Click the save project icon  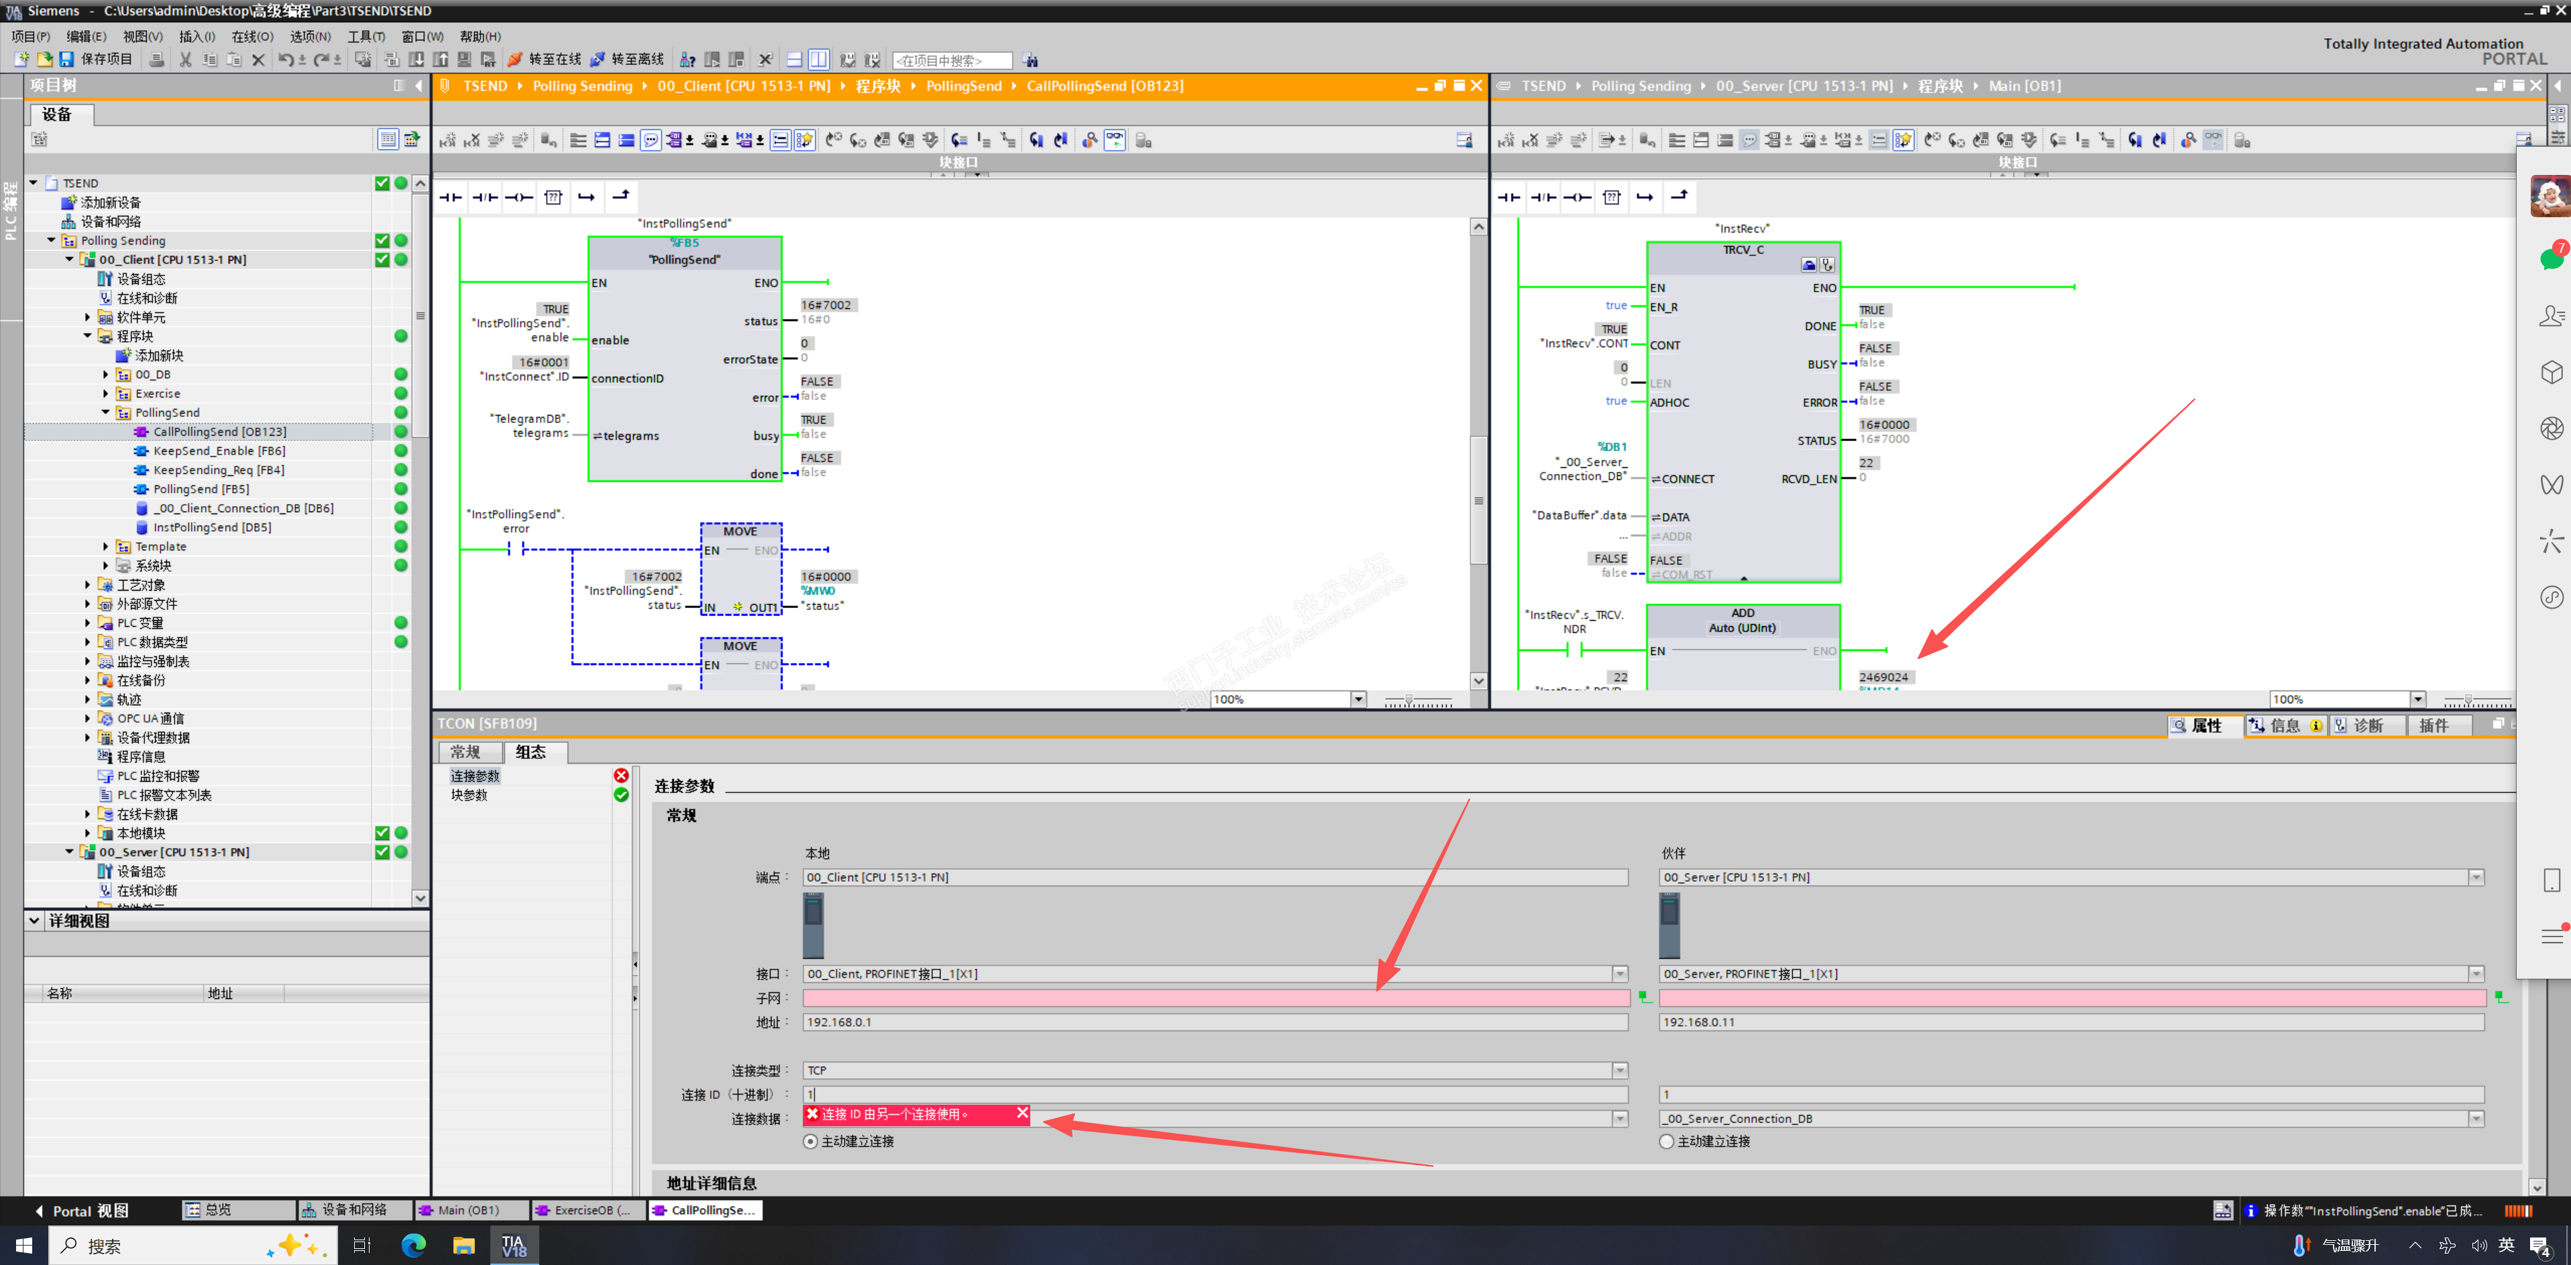click(x=67, y=60)
